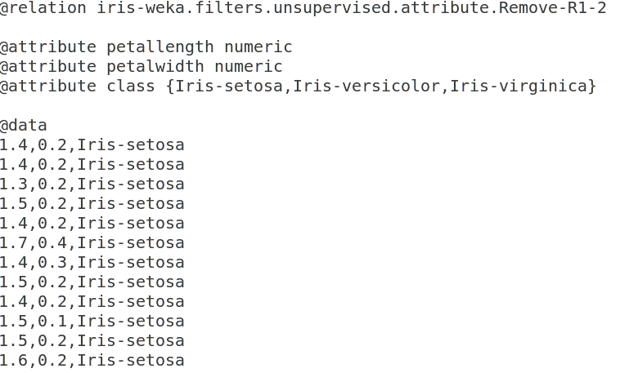
Task: Click the 1.5,0.1 data row
Action: point(92,322)
